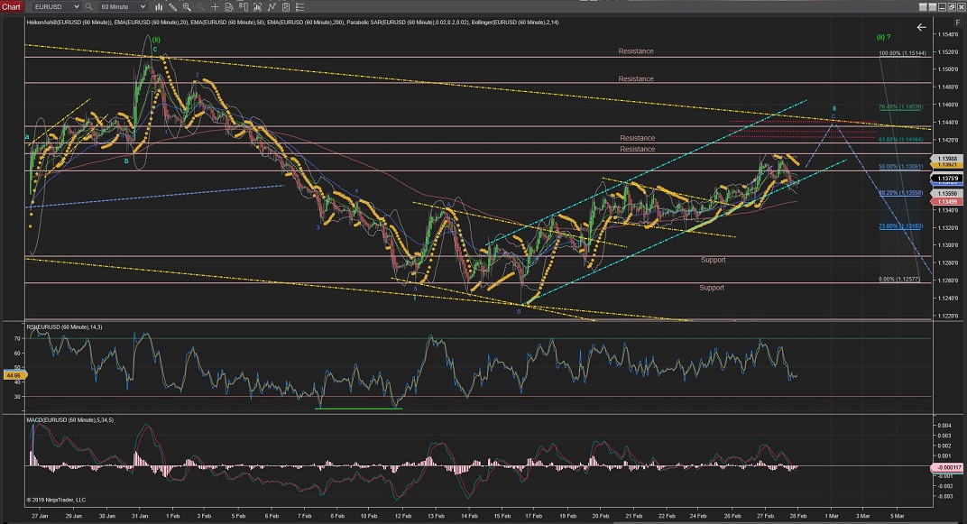Select the red Chart tab
The height and width of the screenshot is (524, 967).
tap(11, 6)
